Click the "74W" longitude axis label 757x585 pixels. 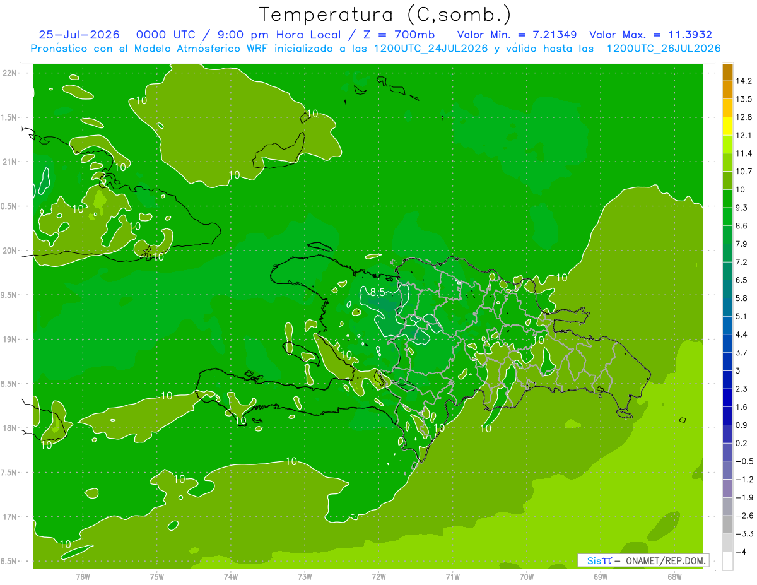coord(231,576)
